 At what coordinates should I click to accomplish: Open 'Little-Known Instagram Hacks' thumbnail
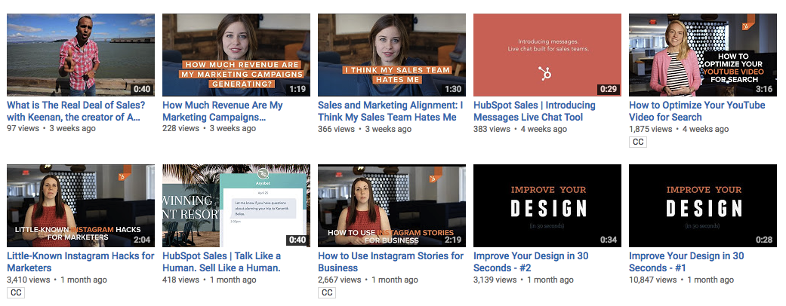tap(81, 206)
